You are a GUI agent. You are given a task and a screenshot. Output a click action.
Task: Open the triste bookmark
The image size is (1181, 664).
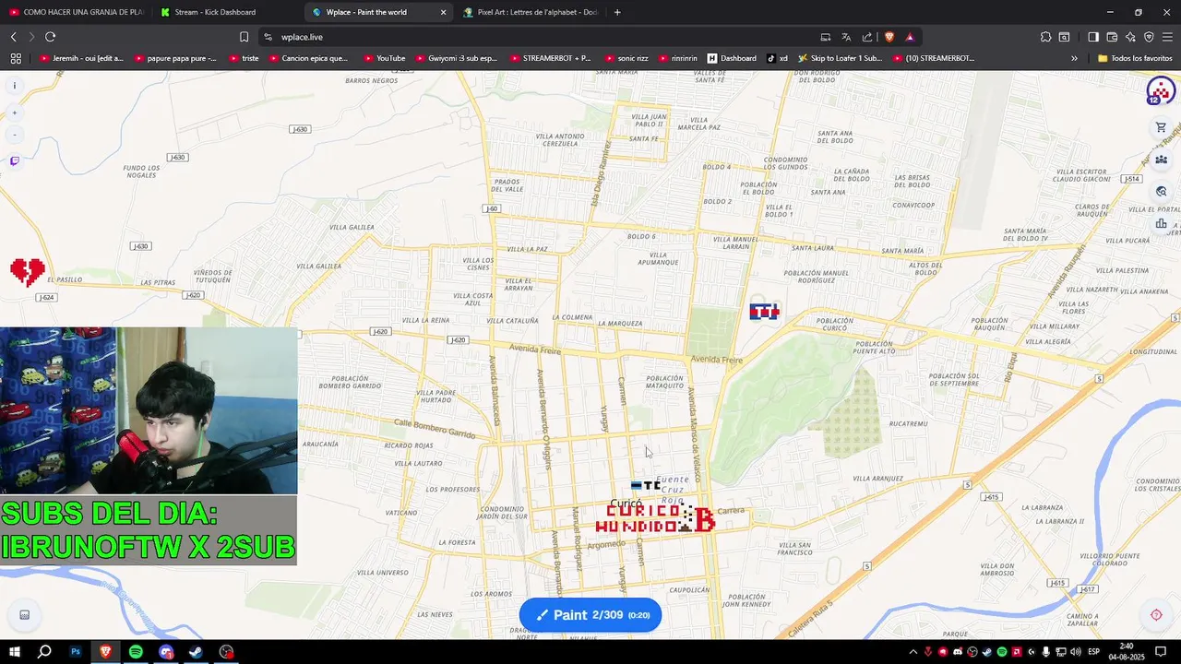(244, 58)
